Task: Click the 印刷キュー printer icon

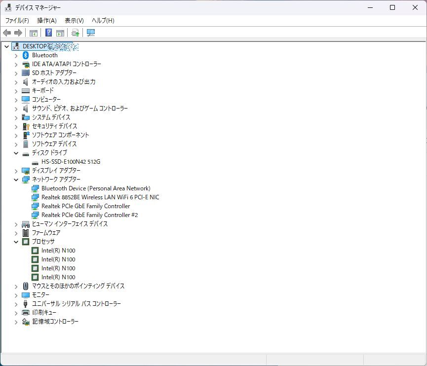Action: tap(26, 313)
